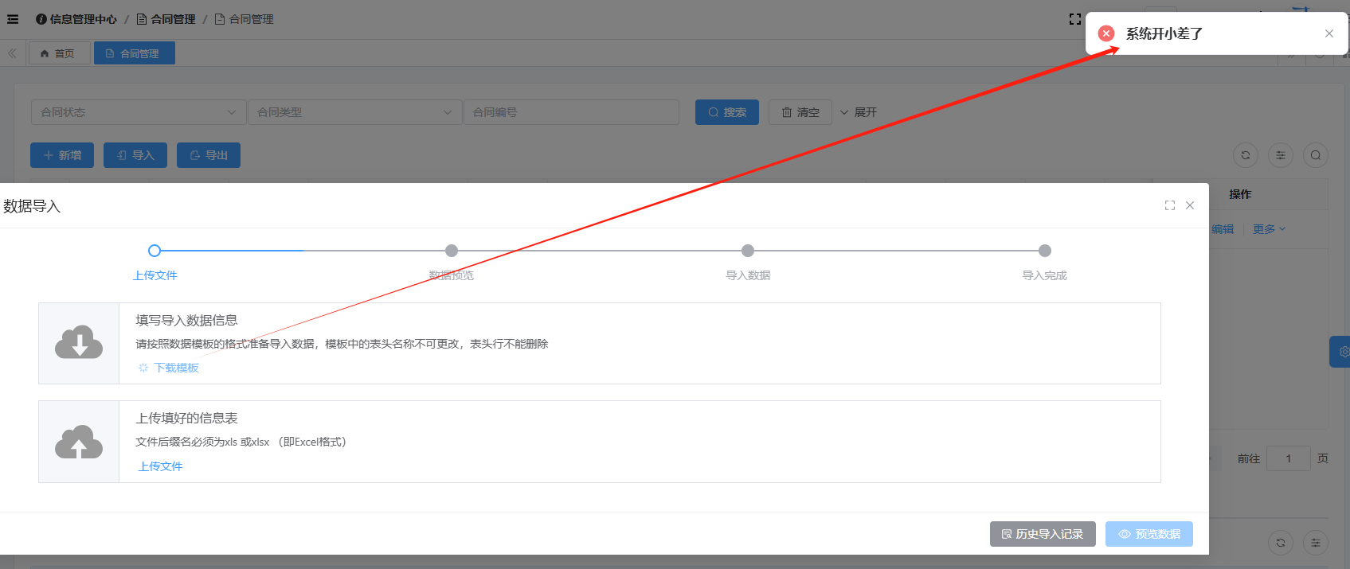Click the hamburger menu icon
Image resolution: width=1350 pixels, height=569 pixels.
(x=13, y=19)
